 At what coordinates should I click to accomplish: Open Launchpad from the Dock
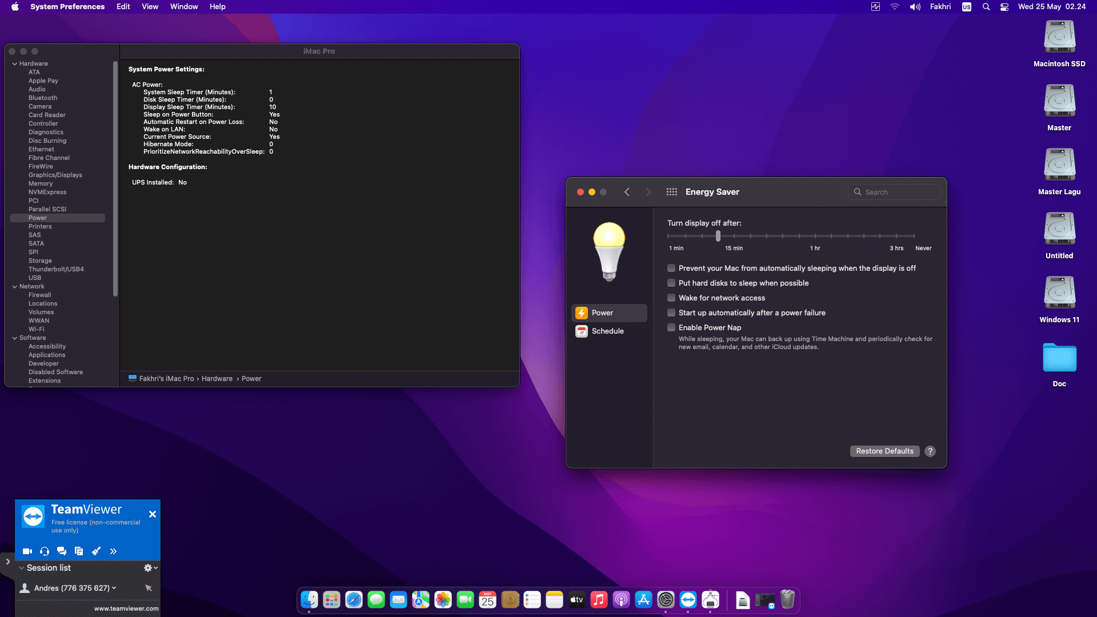[331, 600]
